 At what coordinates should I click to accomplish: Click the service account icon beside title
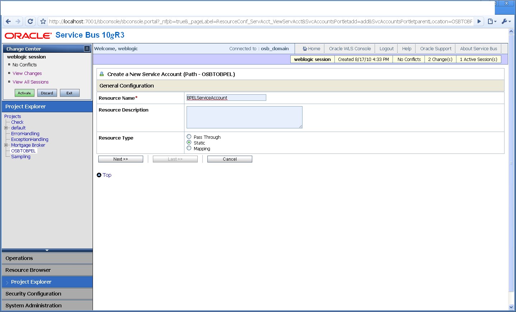102,74
